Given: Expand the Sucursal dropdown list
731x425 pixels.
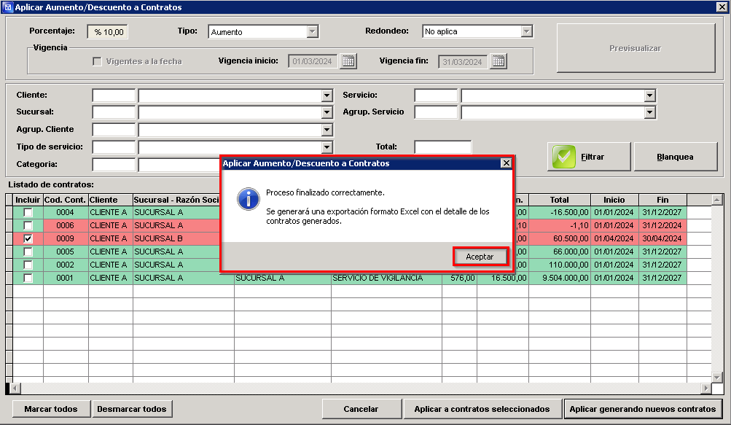Looking at the screenshot, I should pyautogui.click(x=327, y=112).
